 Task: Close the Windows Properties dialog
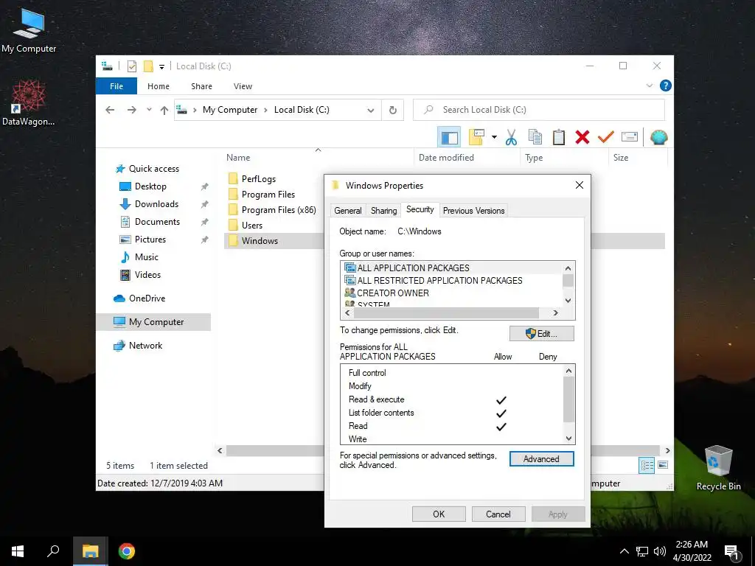580,185
